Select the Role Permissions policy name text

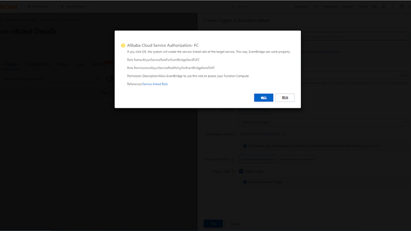click(x=182, y=68)
